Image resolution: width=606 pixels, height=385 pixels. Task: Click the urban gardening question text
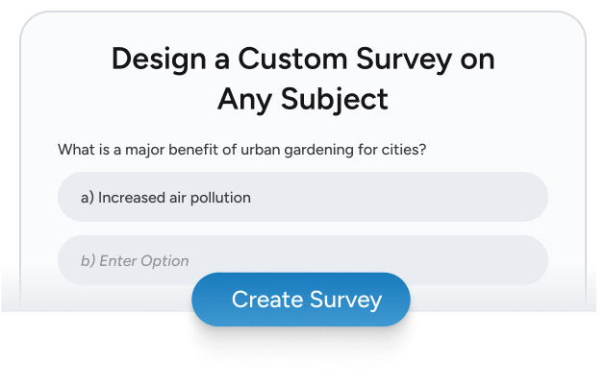242,150
